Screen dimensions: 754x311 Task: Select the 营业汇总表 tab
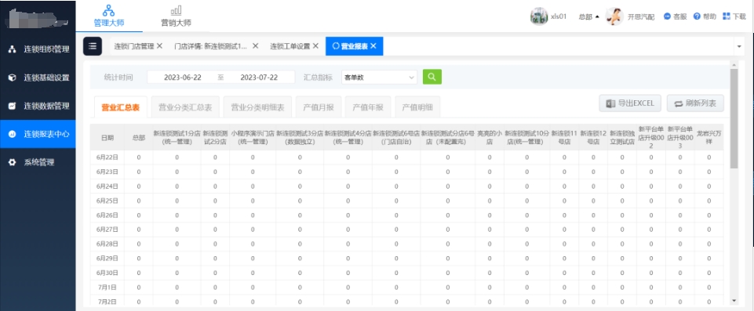point(120,107)
